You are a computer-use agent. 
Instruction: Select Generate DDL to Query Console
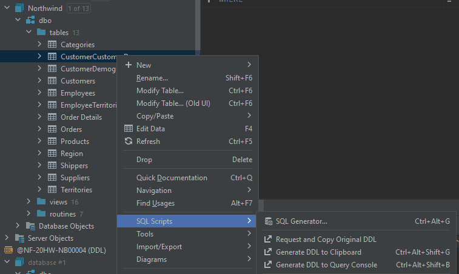click(326, 265)
